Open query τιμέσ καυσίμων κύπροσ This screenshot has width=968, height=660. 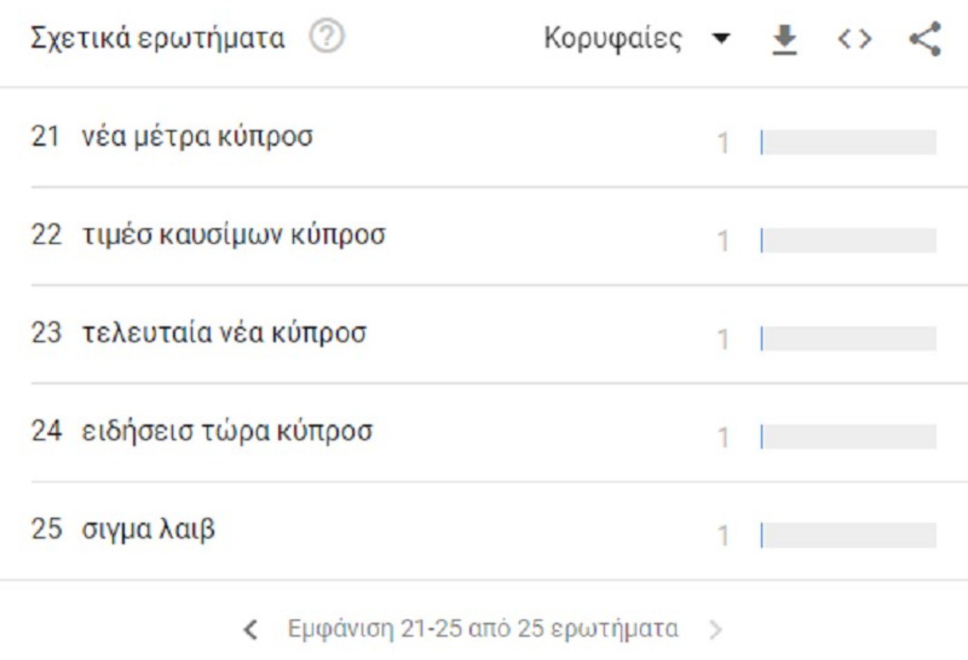click(234, 235)
